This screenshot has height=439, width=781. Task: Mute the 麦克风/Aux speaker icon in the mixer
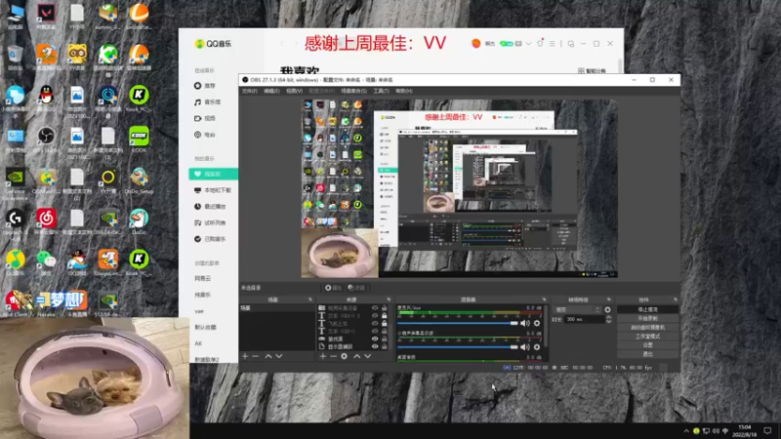(525, 323)
